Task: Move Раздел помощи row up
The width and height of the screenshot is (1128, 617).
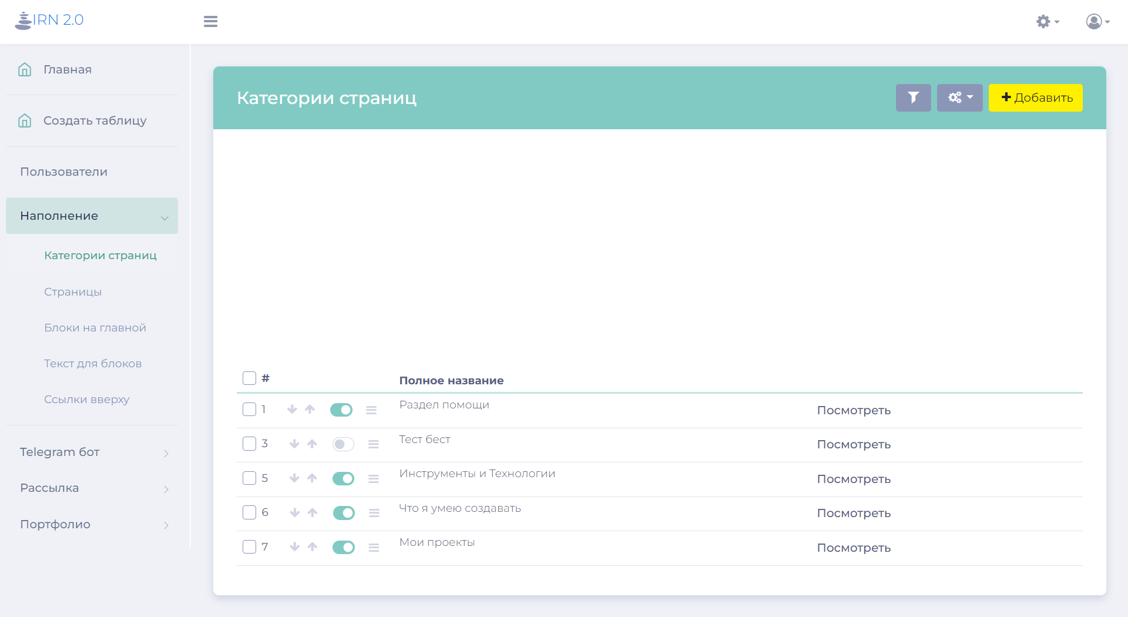Action: (310, 409)
